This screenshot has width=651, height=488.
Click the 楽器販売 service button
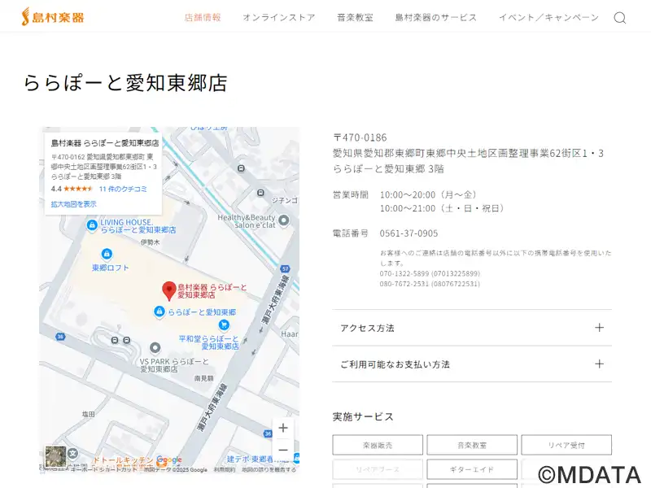(x=378, y=445)
